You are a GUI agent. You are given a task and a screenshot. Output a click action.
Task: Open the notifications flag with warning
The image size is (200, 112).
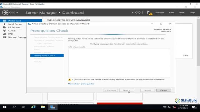click(149, 13)
